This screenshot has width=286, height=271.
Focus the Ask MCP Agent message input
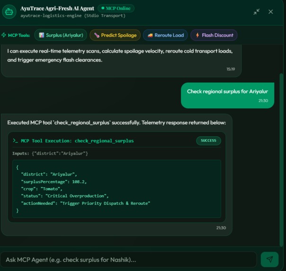(x=128, y=260)
